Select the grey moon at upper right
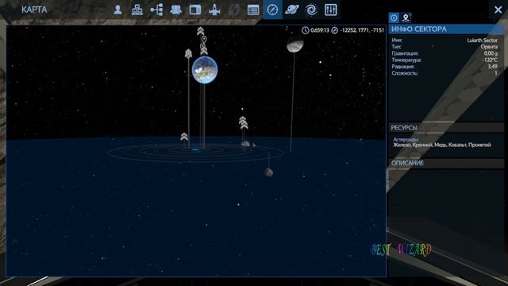This screenshot has width=508, height=286. click(x=294, y=46)
